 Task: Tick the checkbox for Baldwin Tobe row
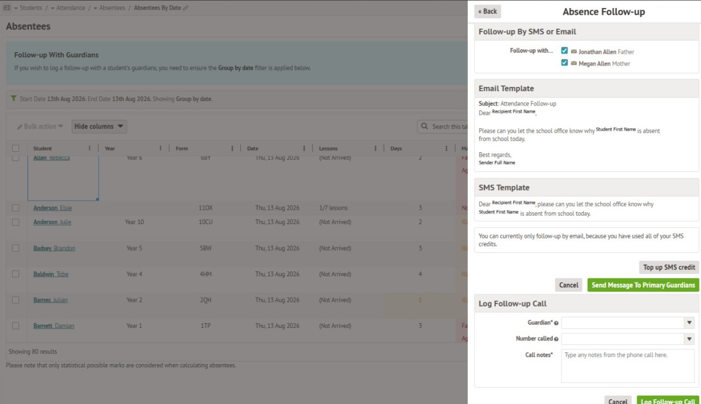pos(15,274)
